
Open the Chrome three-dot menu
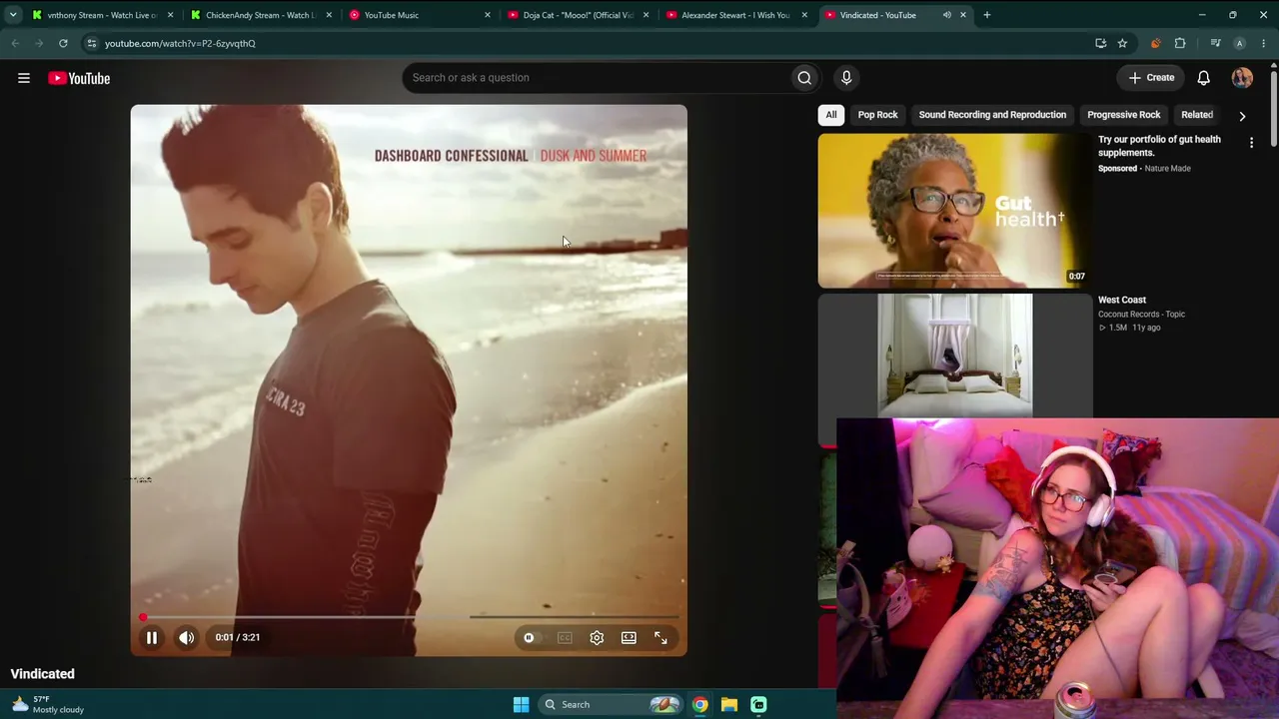coord(1263,43)
